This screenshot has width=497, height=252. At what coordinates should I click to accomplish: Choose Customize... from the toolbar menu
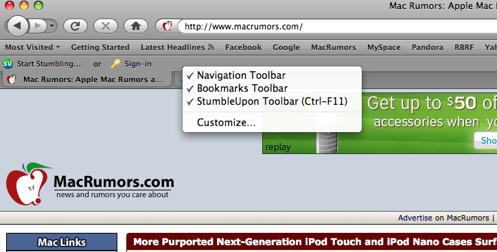pyautogui.click(x=272, y=123)
